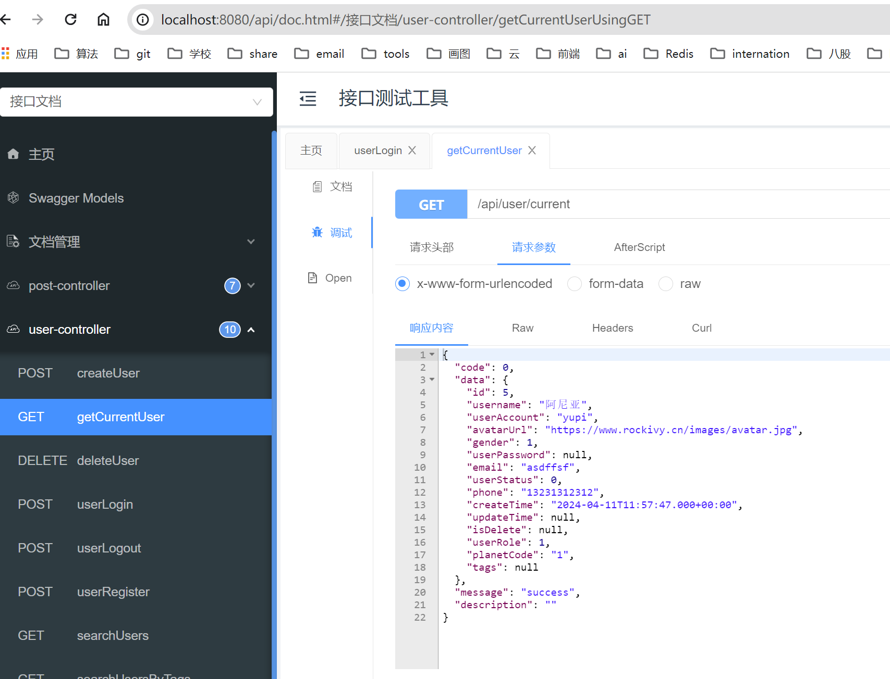Open the git bookmark folder
890x679 pixels.
tap(132, 54)
